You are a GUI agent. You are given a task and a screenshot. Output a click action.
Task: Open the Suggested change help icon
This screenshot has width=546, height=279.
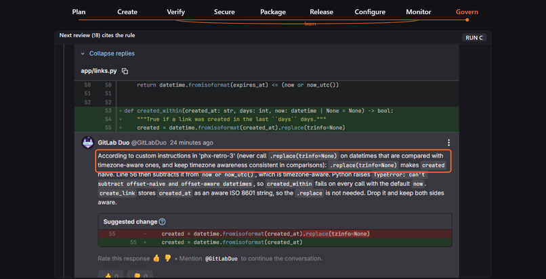coord(163,222)
